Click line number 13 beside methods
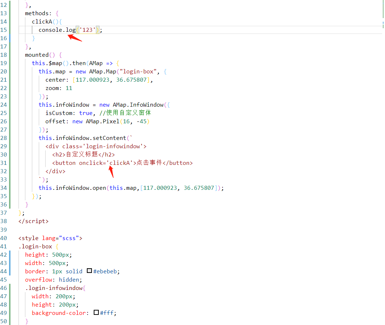This screenshot has width=385, height=325. [4, 13]
